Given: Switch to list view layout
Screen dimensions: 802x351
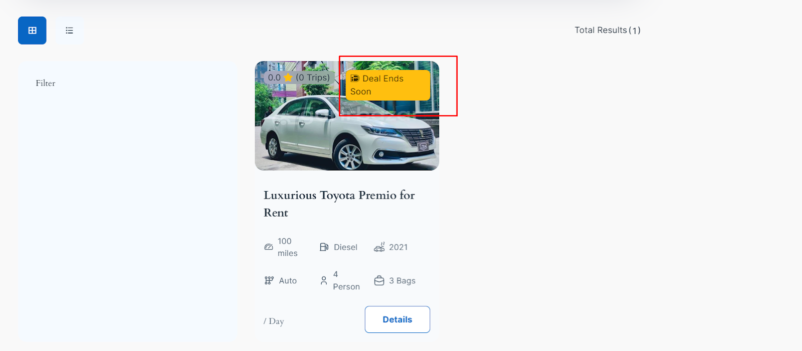Looking at the screenshot, I should pos(69,31).
